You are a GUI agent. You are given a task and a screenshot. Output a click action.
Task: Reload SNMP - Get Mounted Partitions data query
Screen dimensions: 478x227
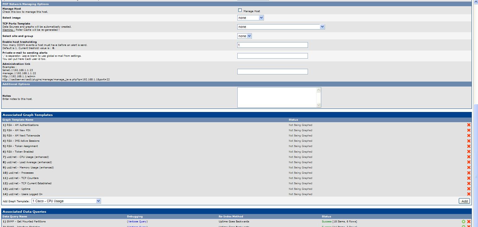[463, 222]
